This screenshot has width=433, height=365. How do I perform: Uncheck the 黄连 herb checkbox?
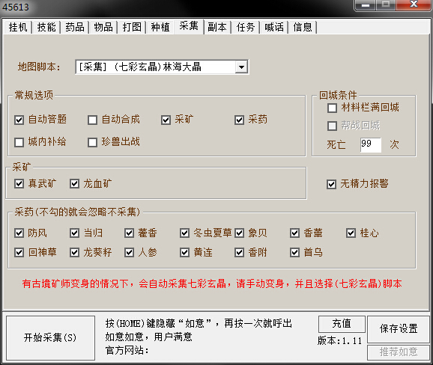pos(184,253)
